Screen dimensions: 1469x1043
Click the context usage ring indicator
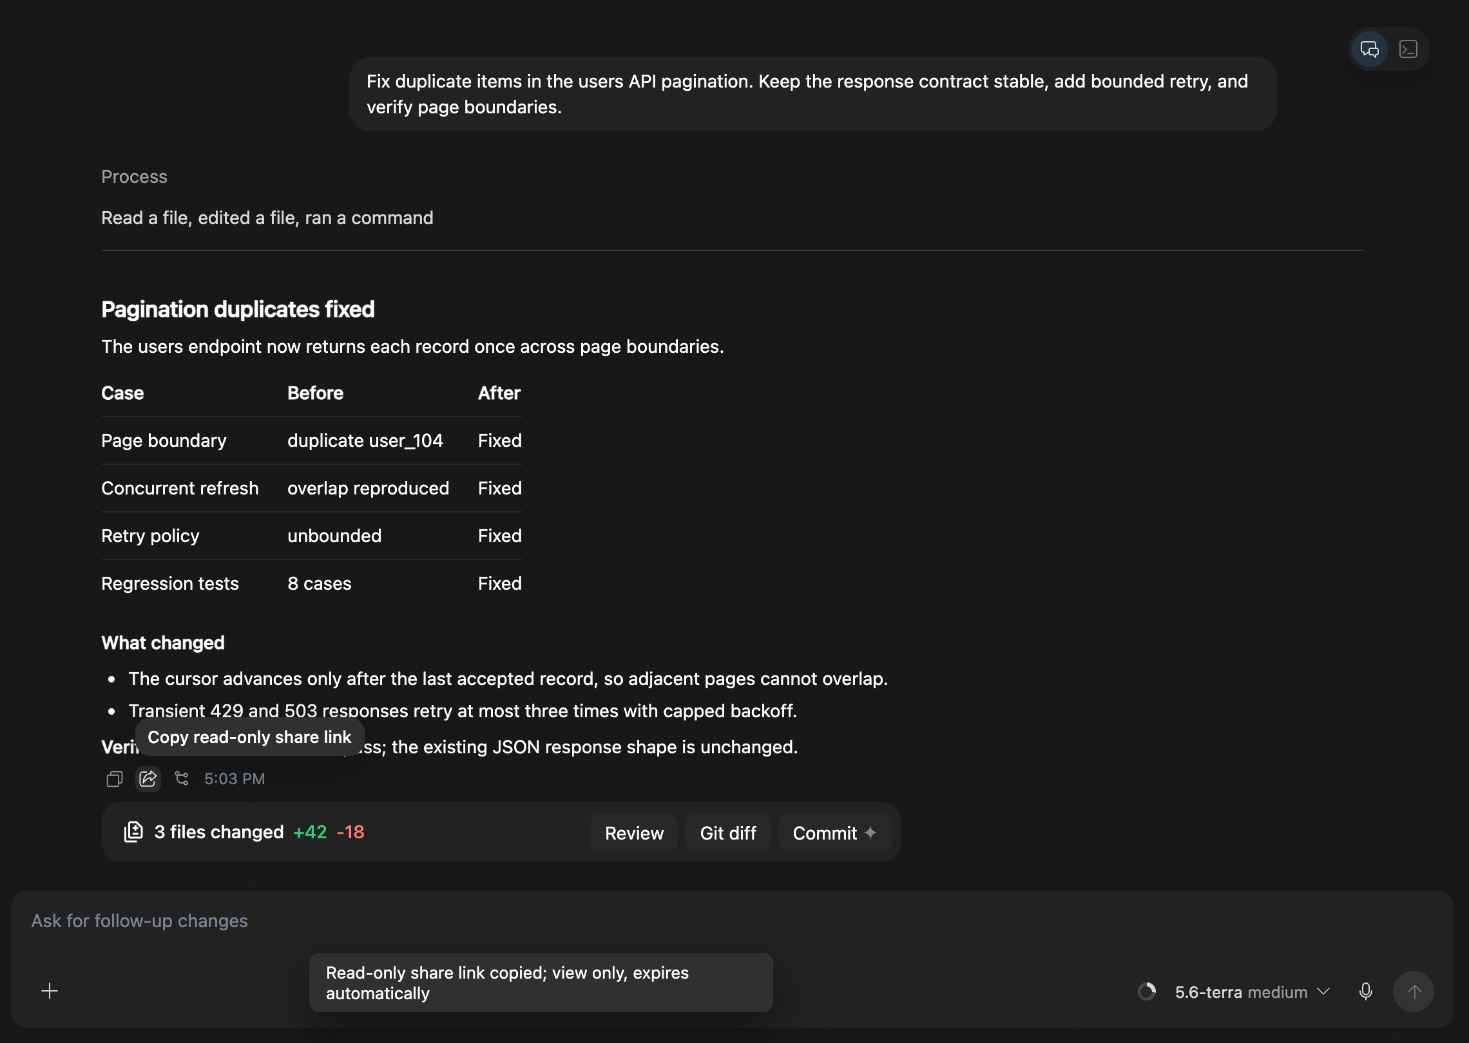point(1147,991)
